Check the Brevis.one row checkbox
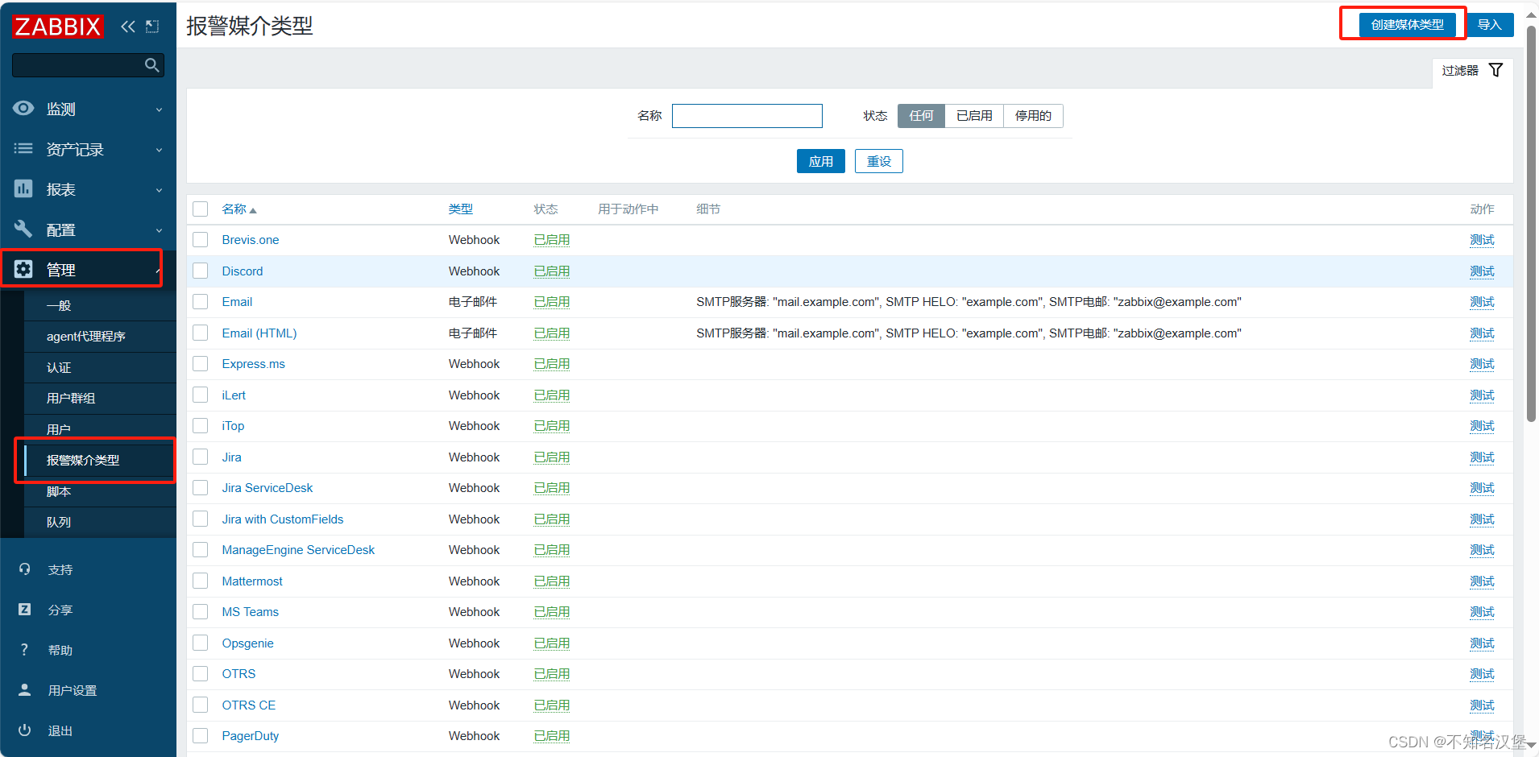1539x757 pixels. [x=201, y=240]
